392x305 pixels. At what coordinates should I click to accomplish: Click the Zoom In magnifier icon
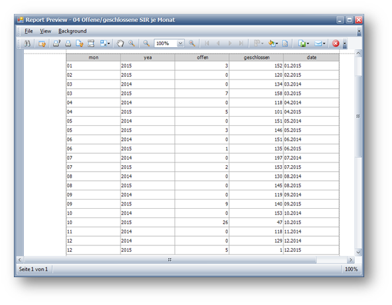point(192,44)
